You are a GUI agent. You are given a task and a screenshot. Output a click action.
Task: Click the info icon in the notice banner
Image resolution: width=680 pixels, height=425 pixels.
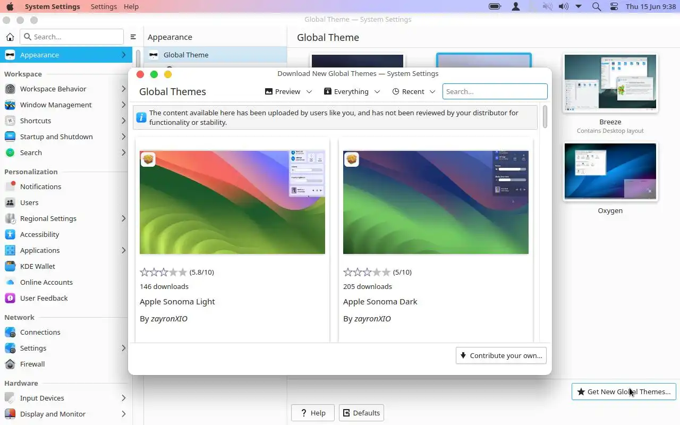tap(141, 117)
